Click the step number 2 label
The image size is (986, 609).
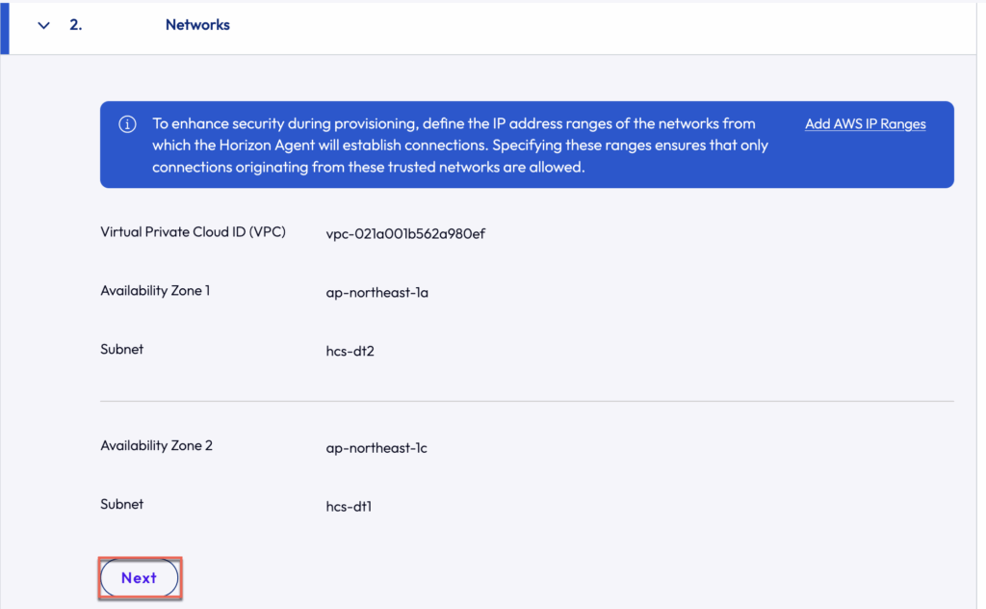point(75,25)
